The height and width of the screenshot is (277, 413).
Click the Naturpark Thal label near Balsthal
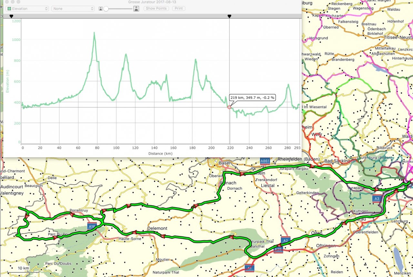pos(261,242)
